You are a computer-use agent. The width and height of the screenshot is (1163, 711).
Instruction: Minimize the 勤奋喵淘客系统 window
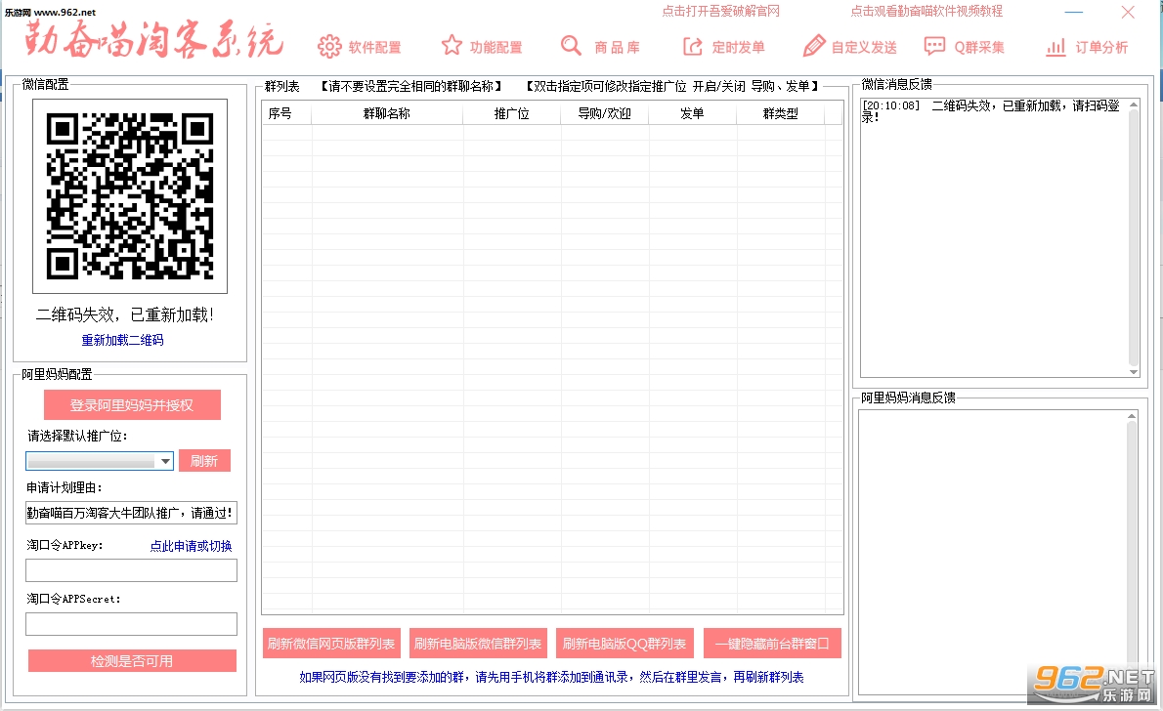pyautogui.click(x=1073, y=12)
